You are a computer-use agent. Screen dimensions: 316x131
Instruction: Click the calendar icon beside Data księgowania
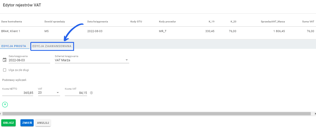[x=4, y=60]
